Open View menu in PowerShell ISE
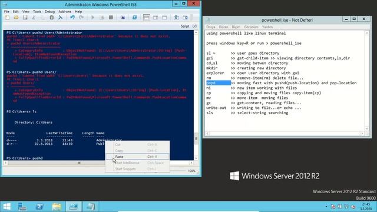Screen dimensions: 377x212 26,12
